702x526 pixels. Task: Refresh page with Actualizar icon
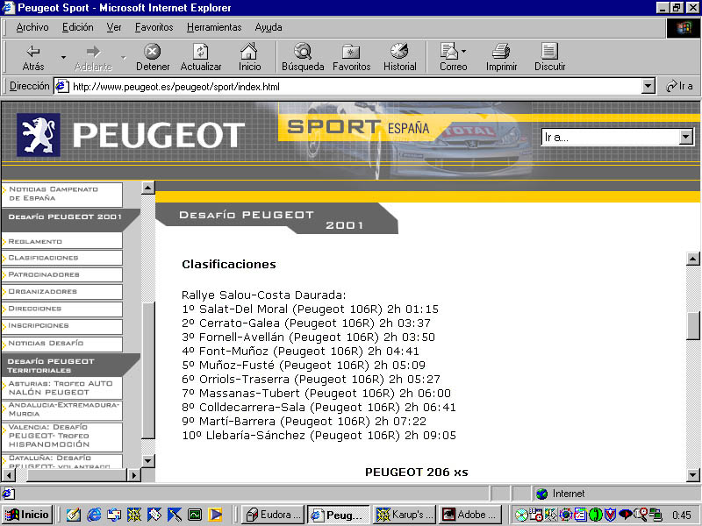[x=201, y=58]
